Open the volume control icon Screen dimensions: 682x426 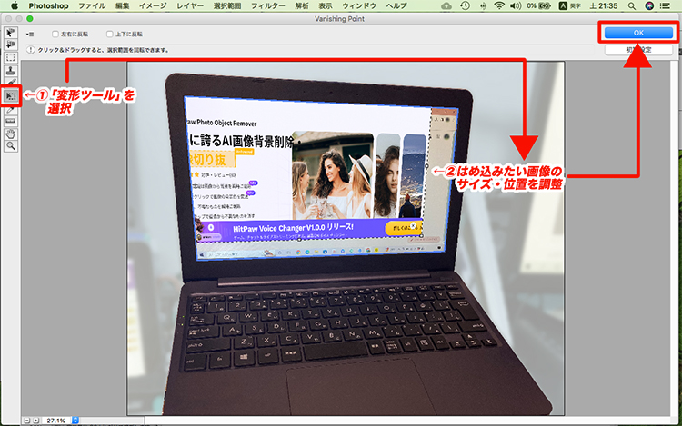click(516, 5)
